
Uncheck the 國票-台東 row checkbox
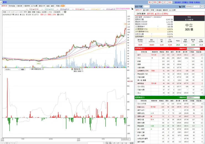pos(136,116)
